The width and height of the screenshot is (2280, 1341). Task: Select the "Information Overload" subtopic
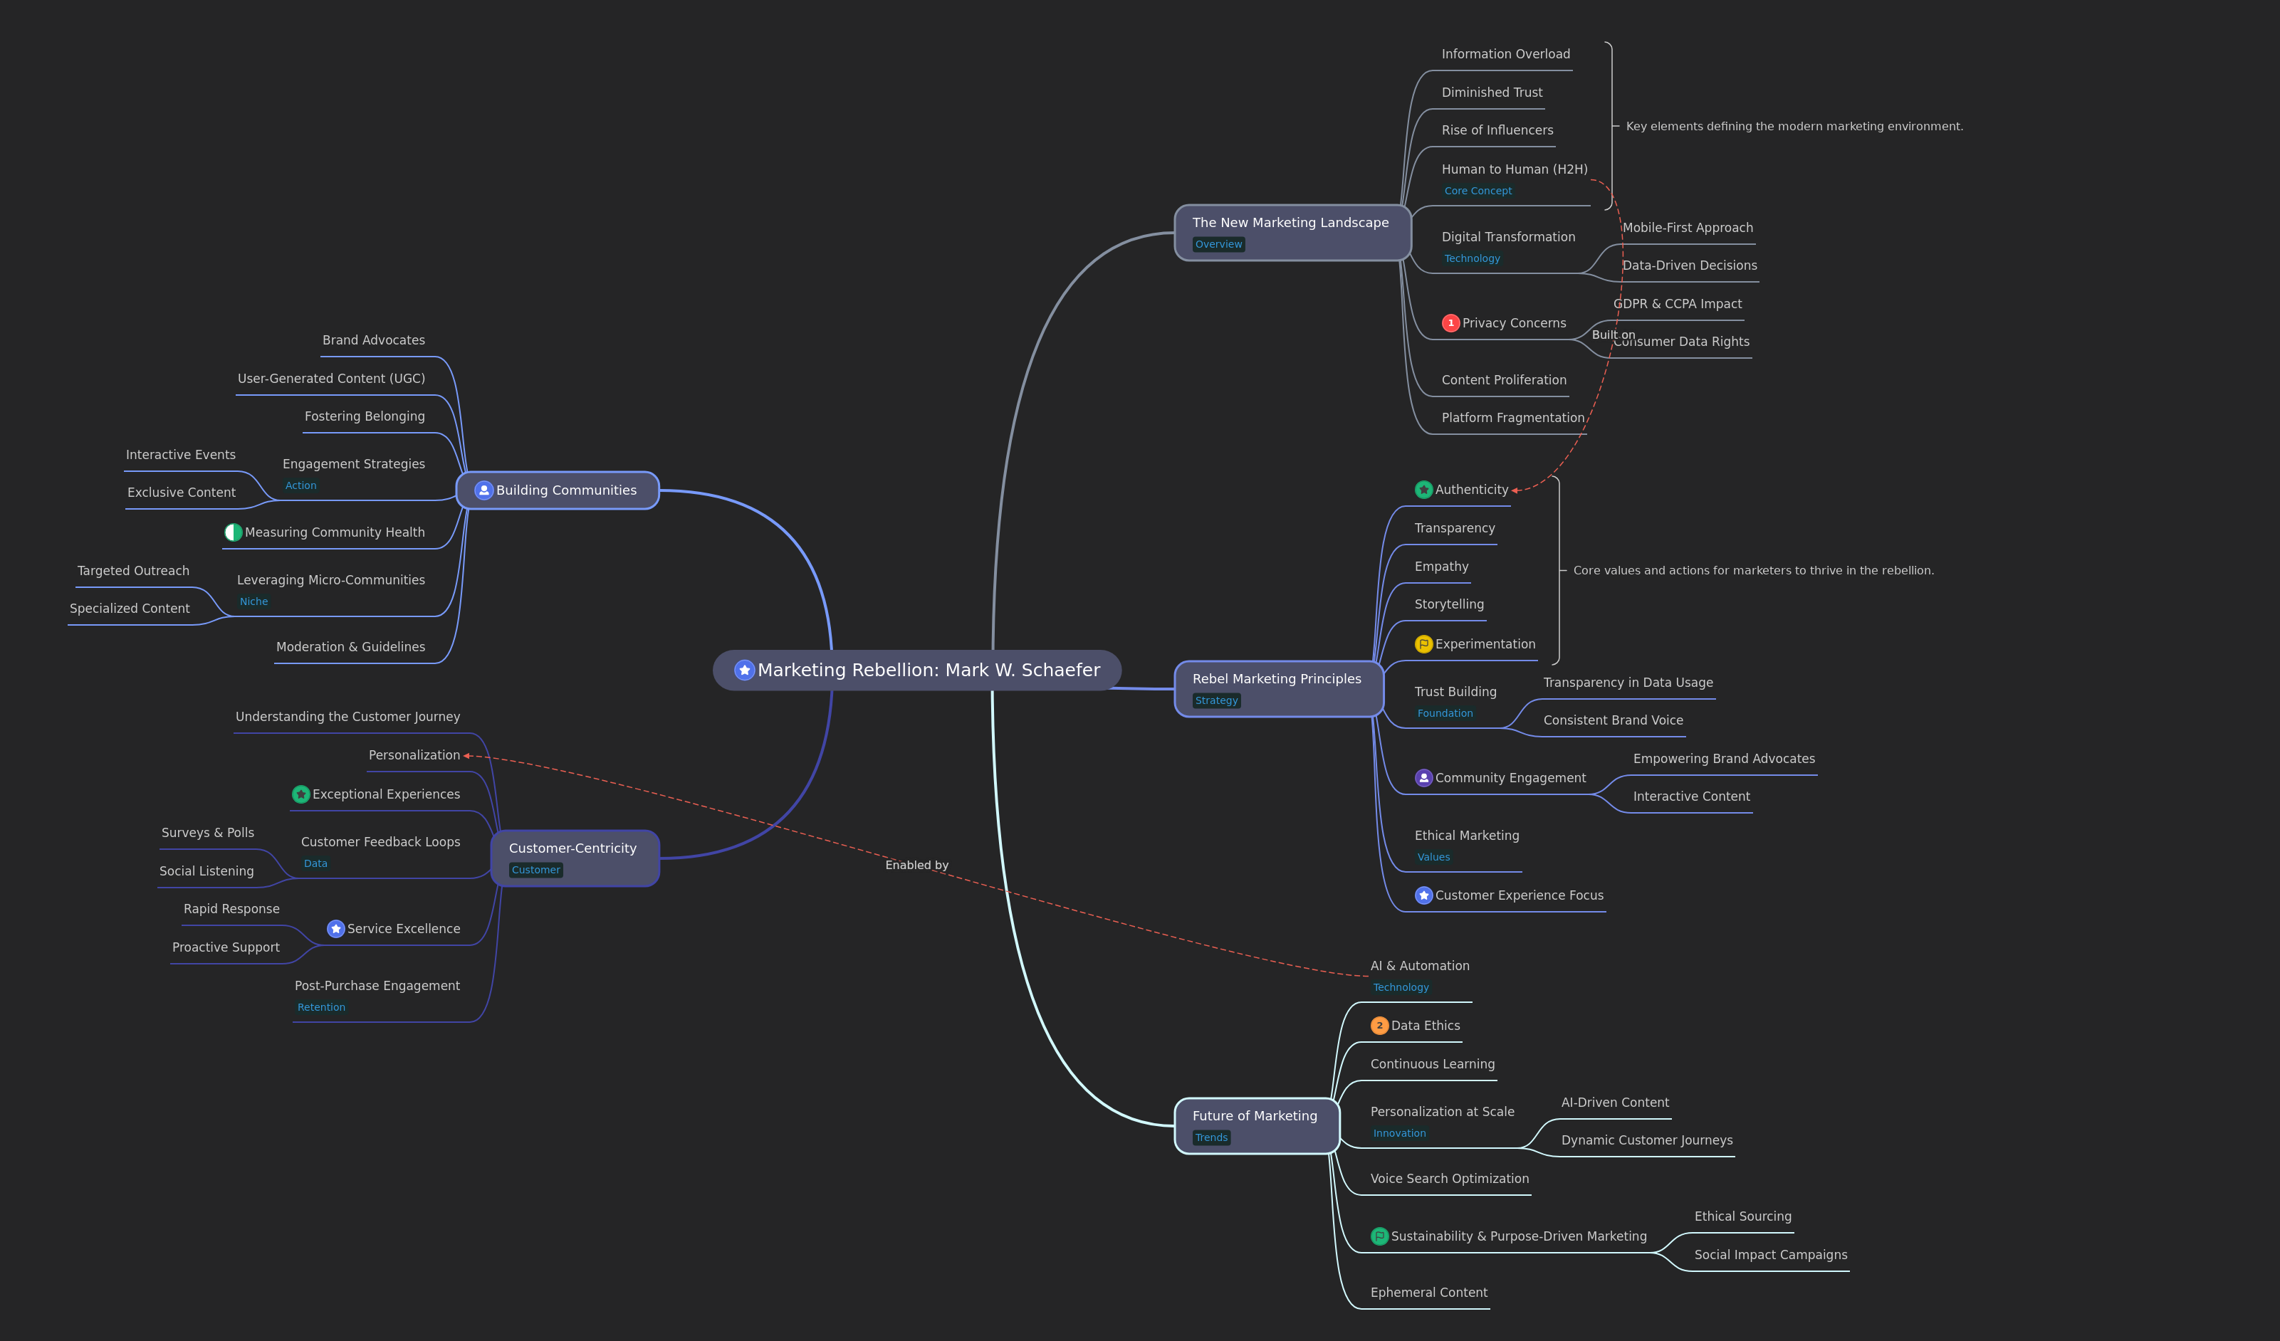pyautogui.click(x=1505, y=54)
